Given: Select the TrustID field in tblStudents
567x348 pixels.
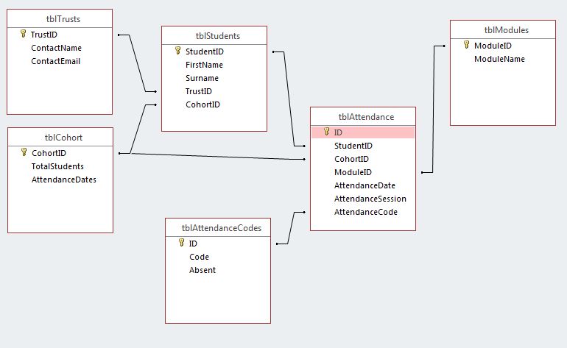Looking at the screenshot, I should 199,91.
